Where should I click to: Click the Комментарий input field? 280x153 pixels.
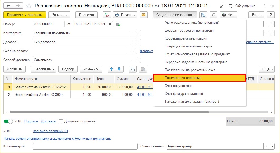85,146
